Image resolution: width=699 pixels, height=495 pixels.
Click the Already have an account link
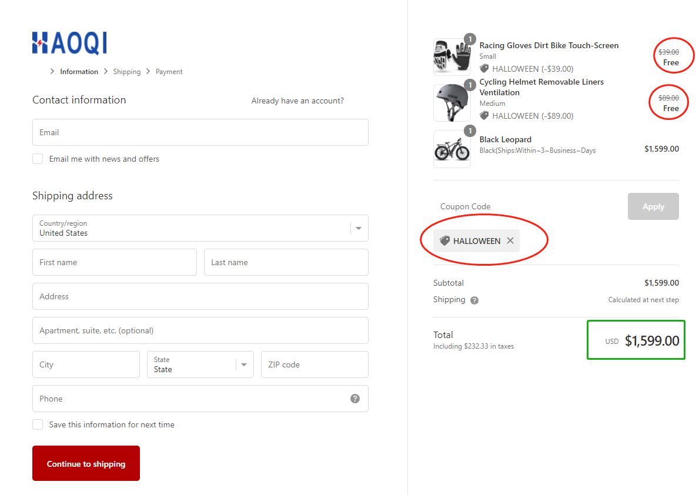[297, 101]
